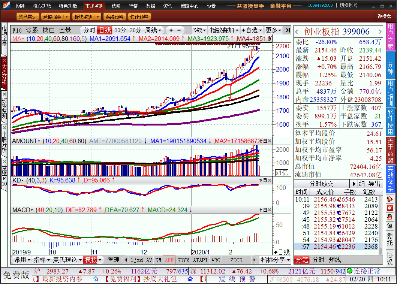This screenshot has width=397, height=284.
Task: Click 切换账号 to switch account
Action: (348, 5)
